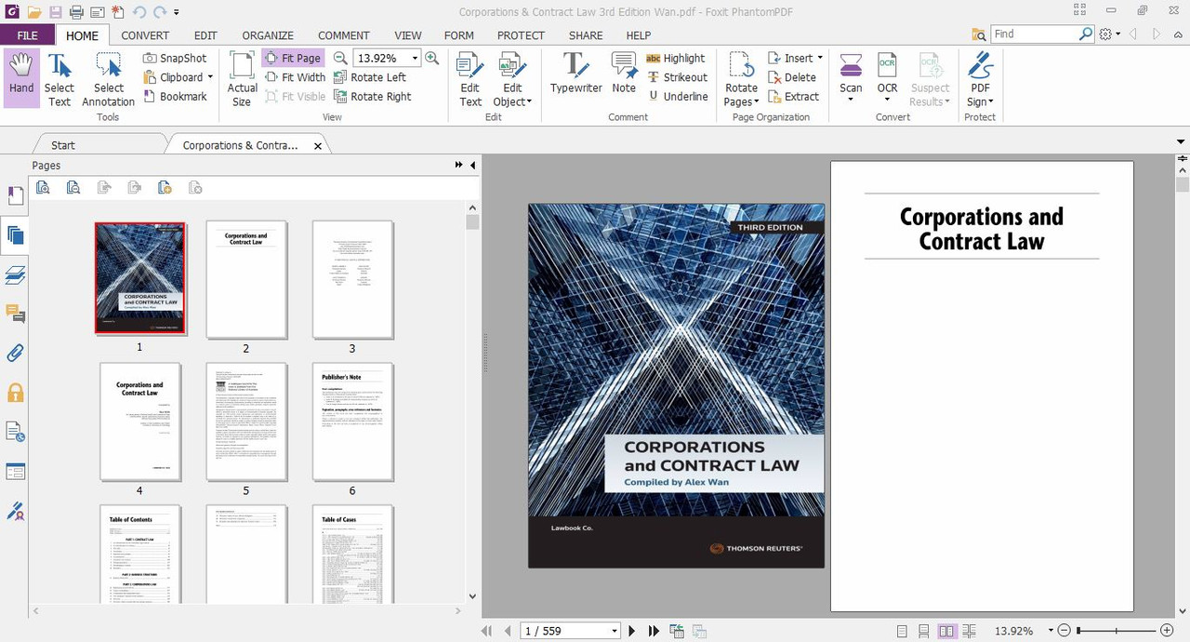Switch to continuous facing view in status bar
This screenshot has width=1190, height=642.
(968, 631)
